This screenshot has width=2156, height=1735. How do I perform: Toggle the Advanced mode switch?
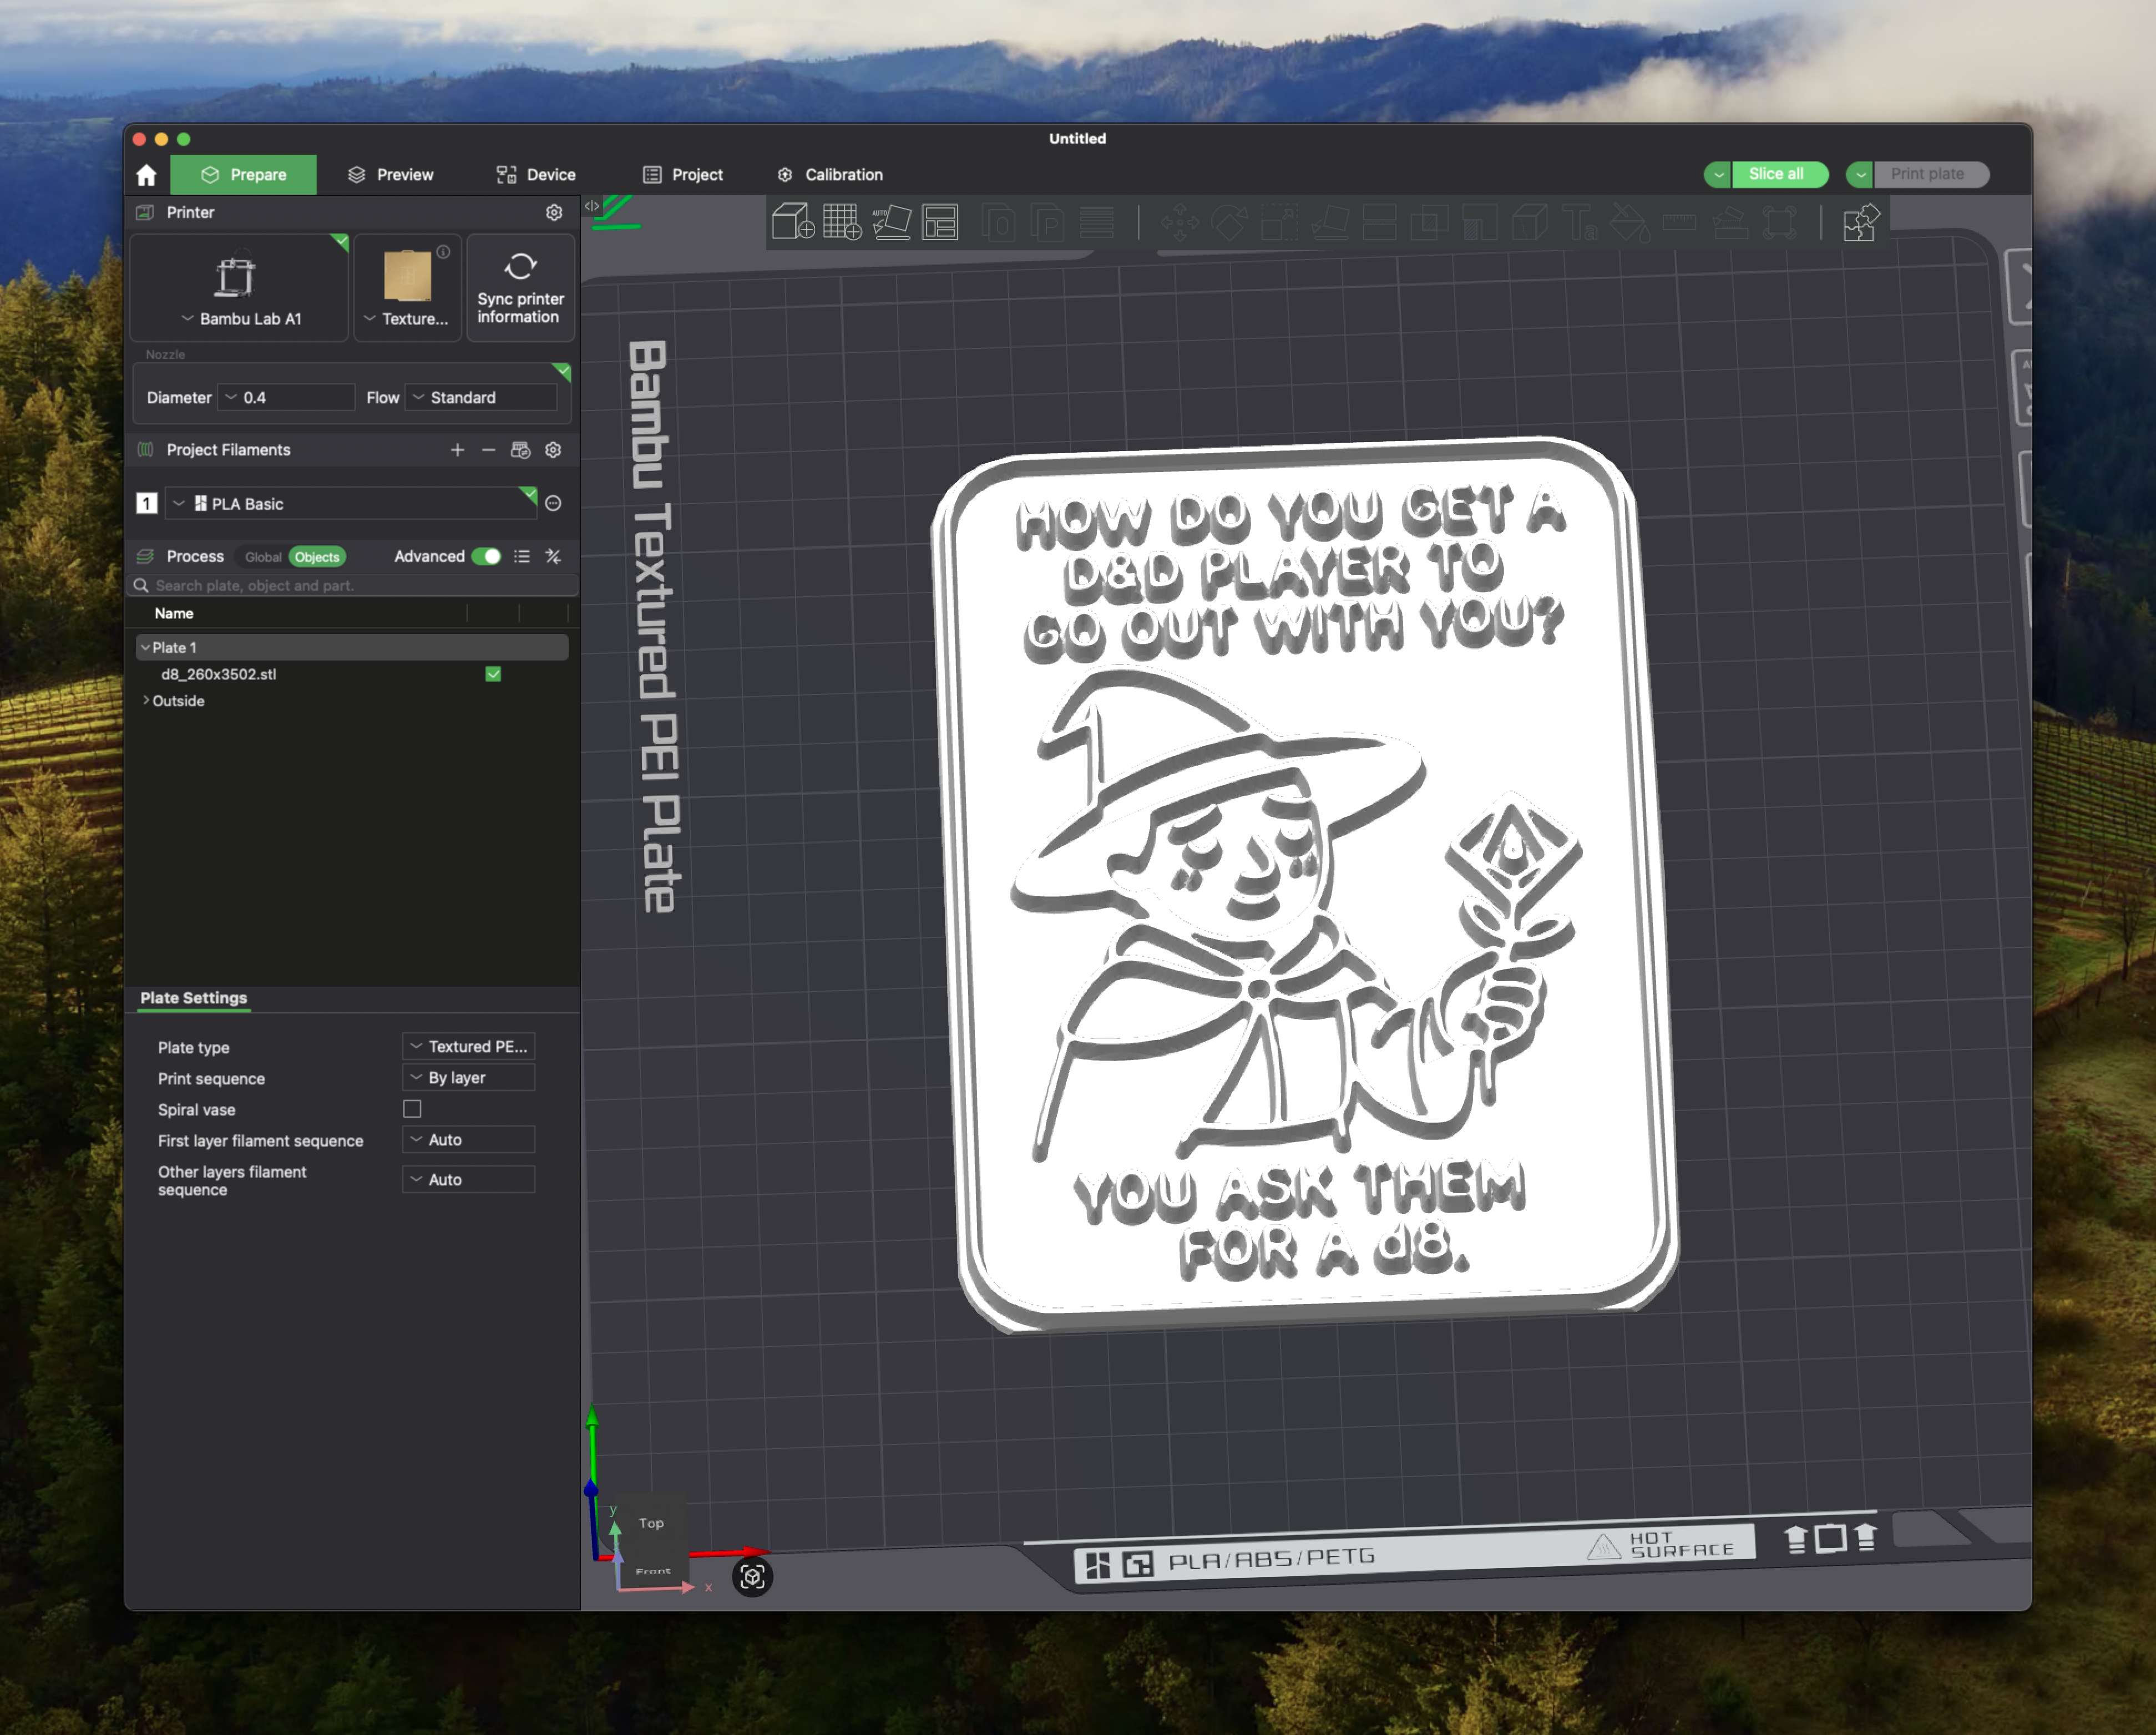(x=487, y=557)
